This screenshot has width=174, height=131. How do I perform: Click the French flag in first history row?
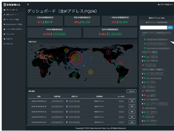coord(67,101)
